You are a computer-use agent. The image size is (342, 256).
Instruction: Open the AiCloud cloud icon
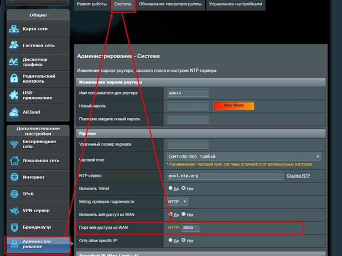click(x=14, y=112)
